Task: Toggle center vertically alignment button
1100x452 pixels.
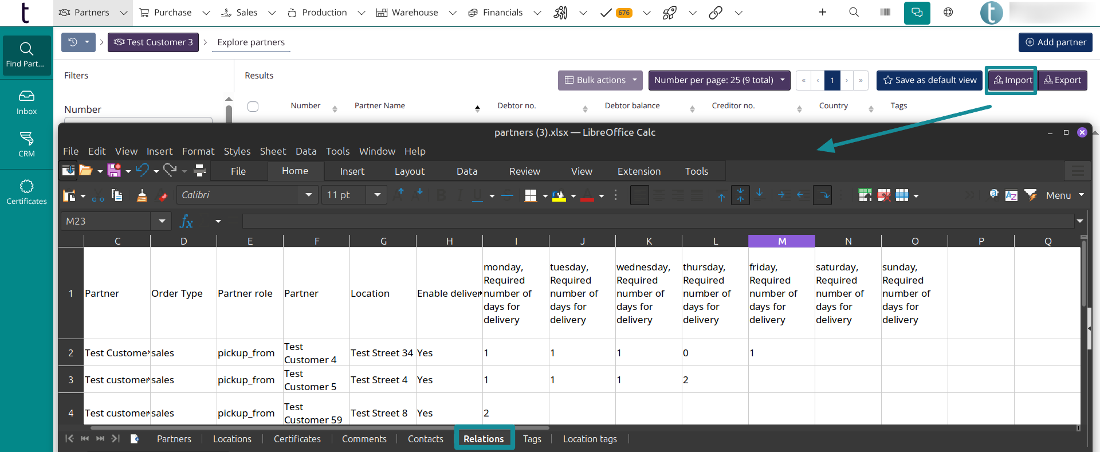Action: (x=740, y=195)
